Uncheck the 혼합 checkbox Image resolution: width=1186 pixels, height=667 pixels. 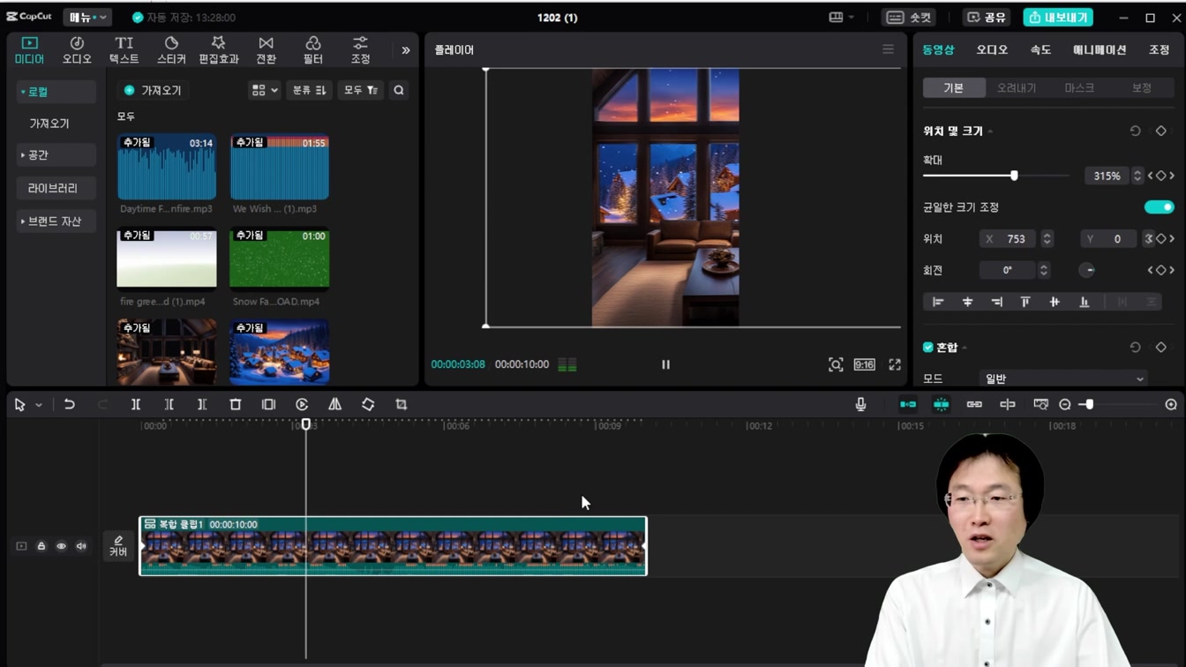(928, 348)
